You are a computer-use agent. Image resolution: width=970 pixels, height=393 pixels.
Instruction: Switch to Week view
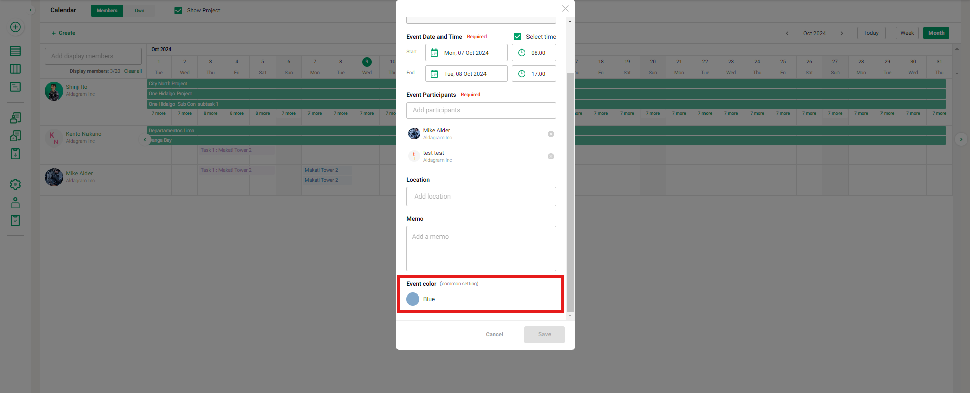coord(907,33)
